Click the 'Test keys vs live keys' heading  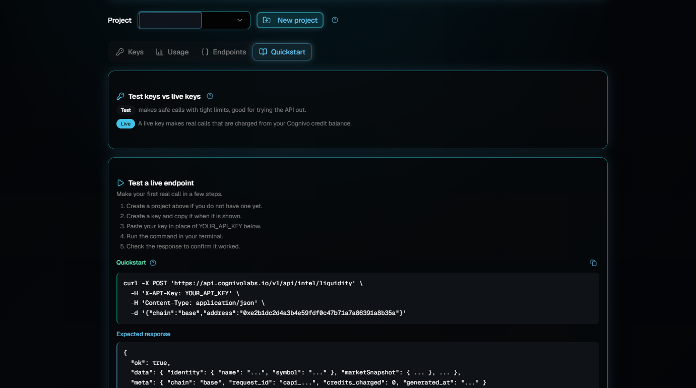point(164,96)
